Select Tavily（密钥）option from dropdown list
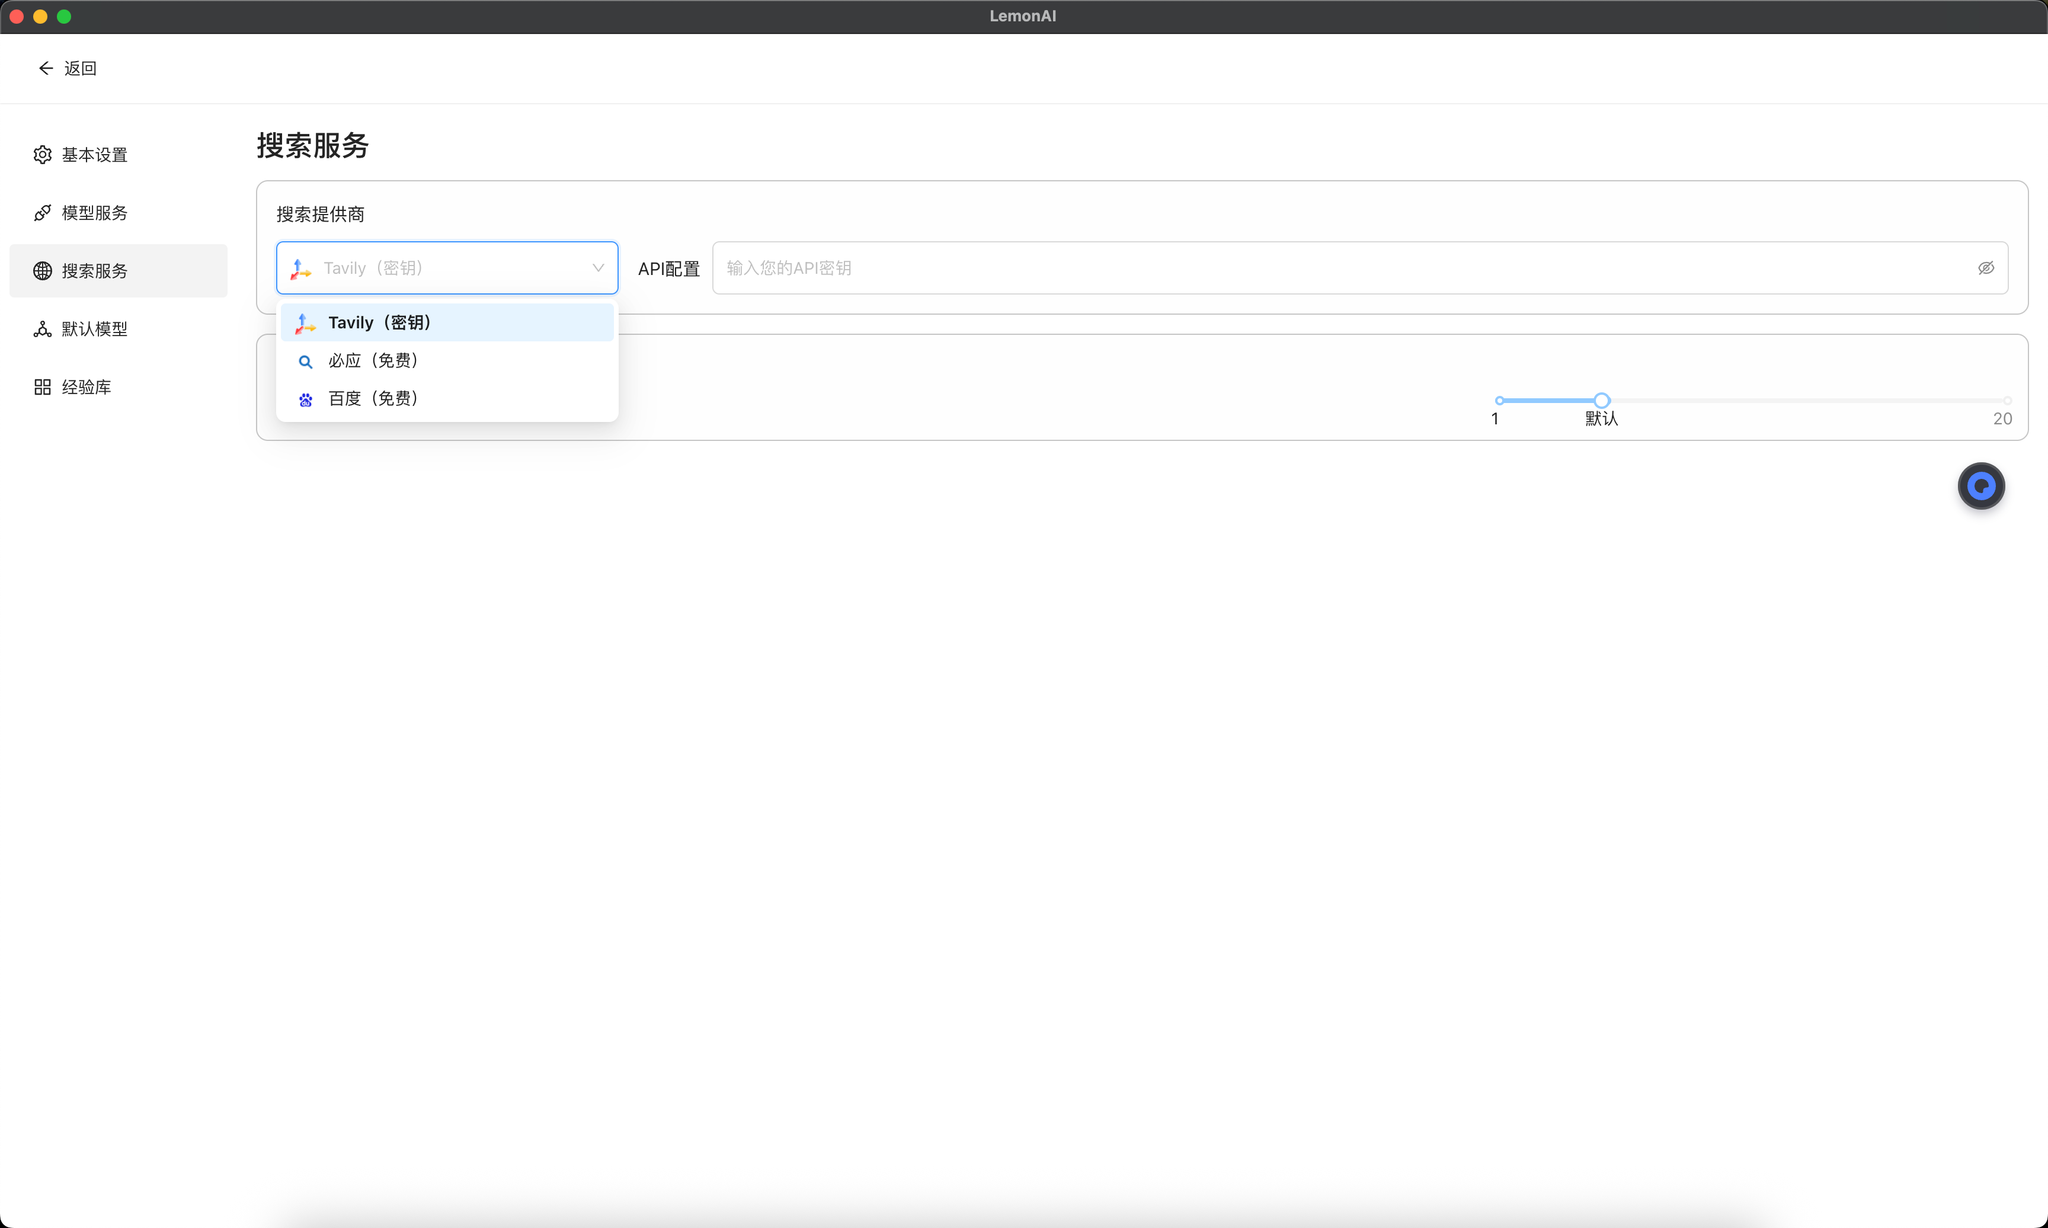This screenshot has height=1228, width=2048. 380,323
